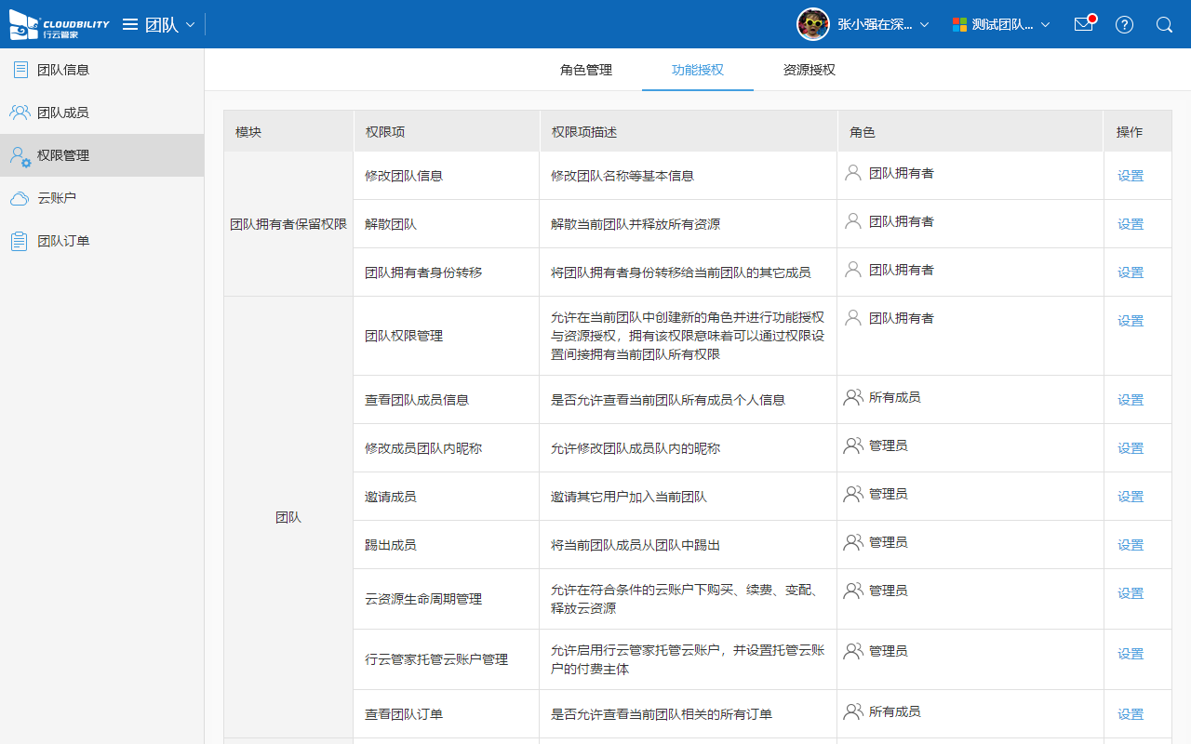Open the hamburger menu icon
The width and height of the screenshot is (1191, 744).
(130, 25)
